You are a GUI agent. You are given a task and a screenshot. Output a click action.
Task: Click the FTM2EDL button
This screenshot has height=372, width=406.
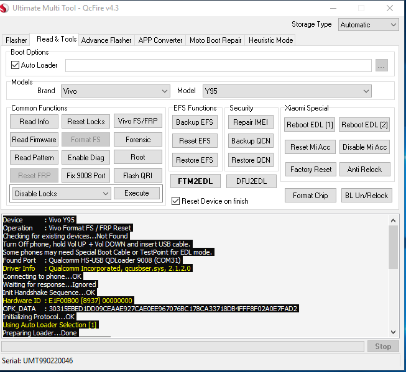tap(195, 181)
